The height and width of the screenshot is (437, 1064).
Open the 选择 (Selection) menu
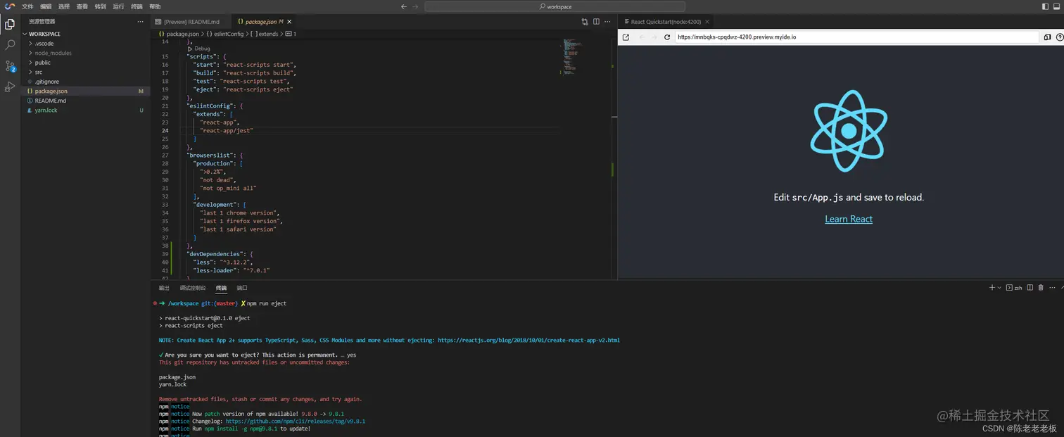click(x=64, y=6)
